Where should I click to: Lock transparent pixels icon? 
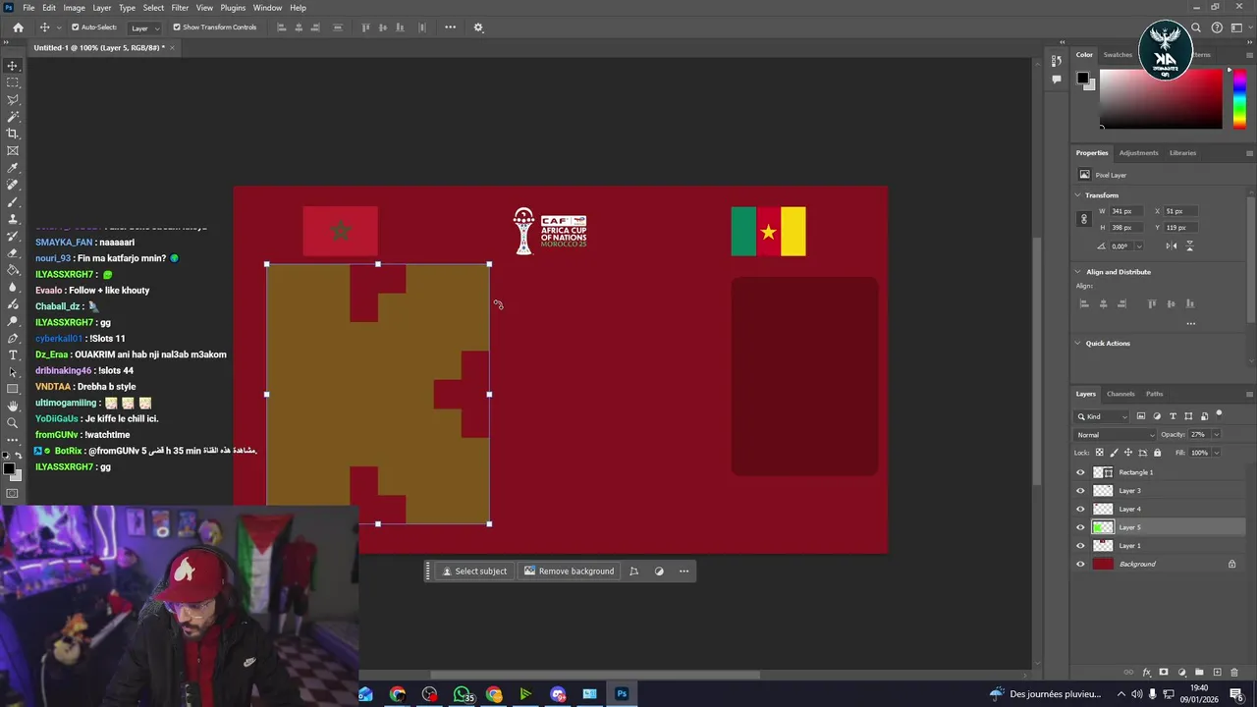click(x=1099, y=453)
